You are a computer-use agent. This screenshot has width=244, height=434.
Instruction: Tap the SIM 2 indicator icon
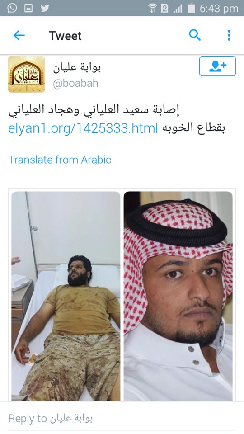[x=164, y=9]
